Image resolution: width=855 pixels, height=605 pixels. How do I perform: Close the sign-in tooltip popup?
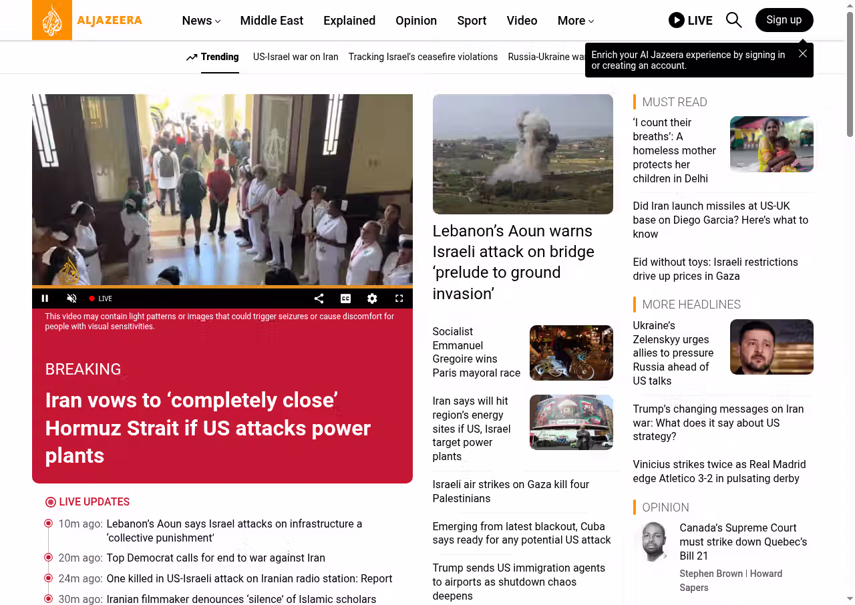[802, 53]
